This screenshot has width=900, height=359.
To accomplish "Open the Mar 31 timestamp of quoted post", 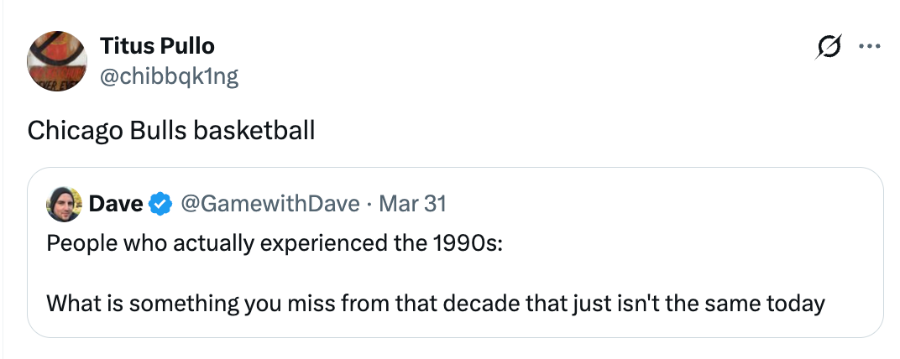I will (411, 204).
